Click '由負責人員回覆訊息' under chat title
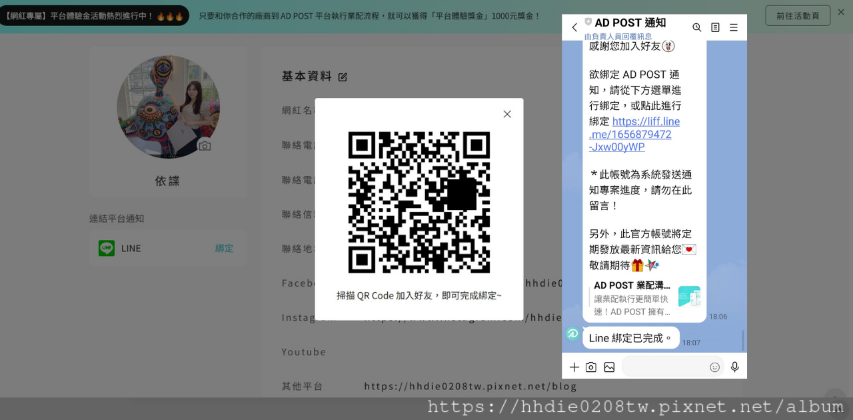The width and height of the screenshot is (853, 420). pos(618,37)
